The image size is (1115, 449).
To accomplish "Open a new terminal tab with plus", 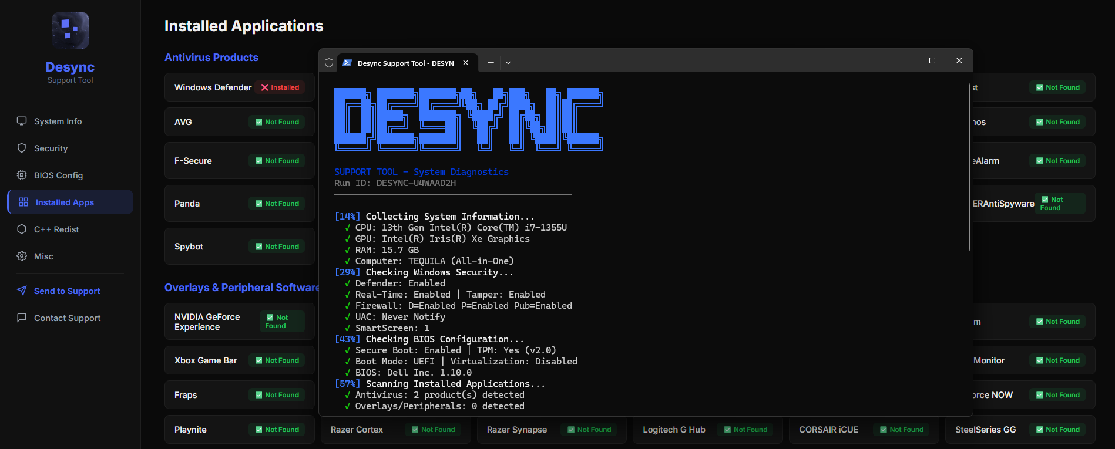I will 491,63.
